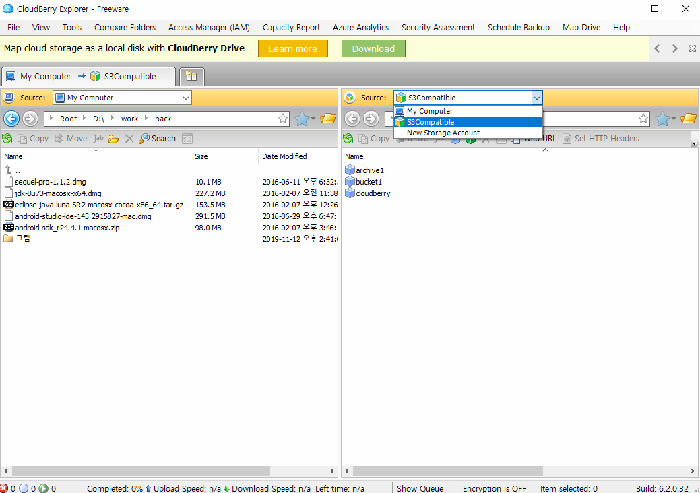700x493 pixels.
Task: Open the File menu
Action: click(x=13, y=27)
